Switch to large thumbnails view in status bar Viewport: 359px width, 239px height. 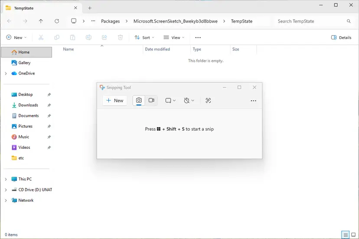click(x=353, y=235)
